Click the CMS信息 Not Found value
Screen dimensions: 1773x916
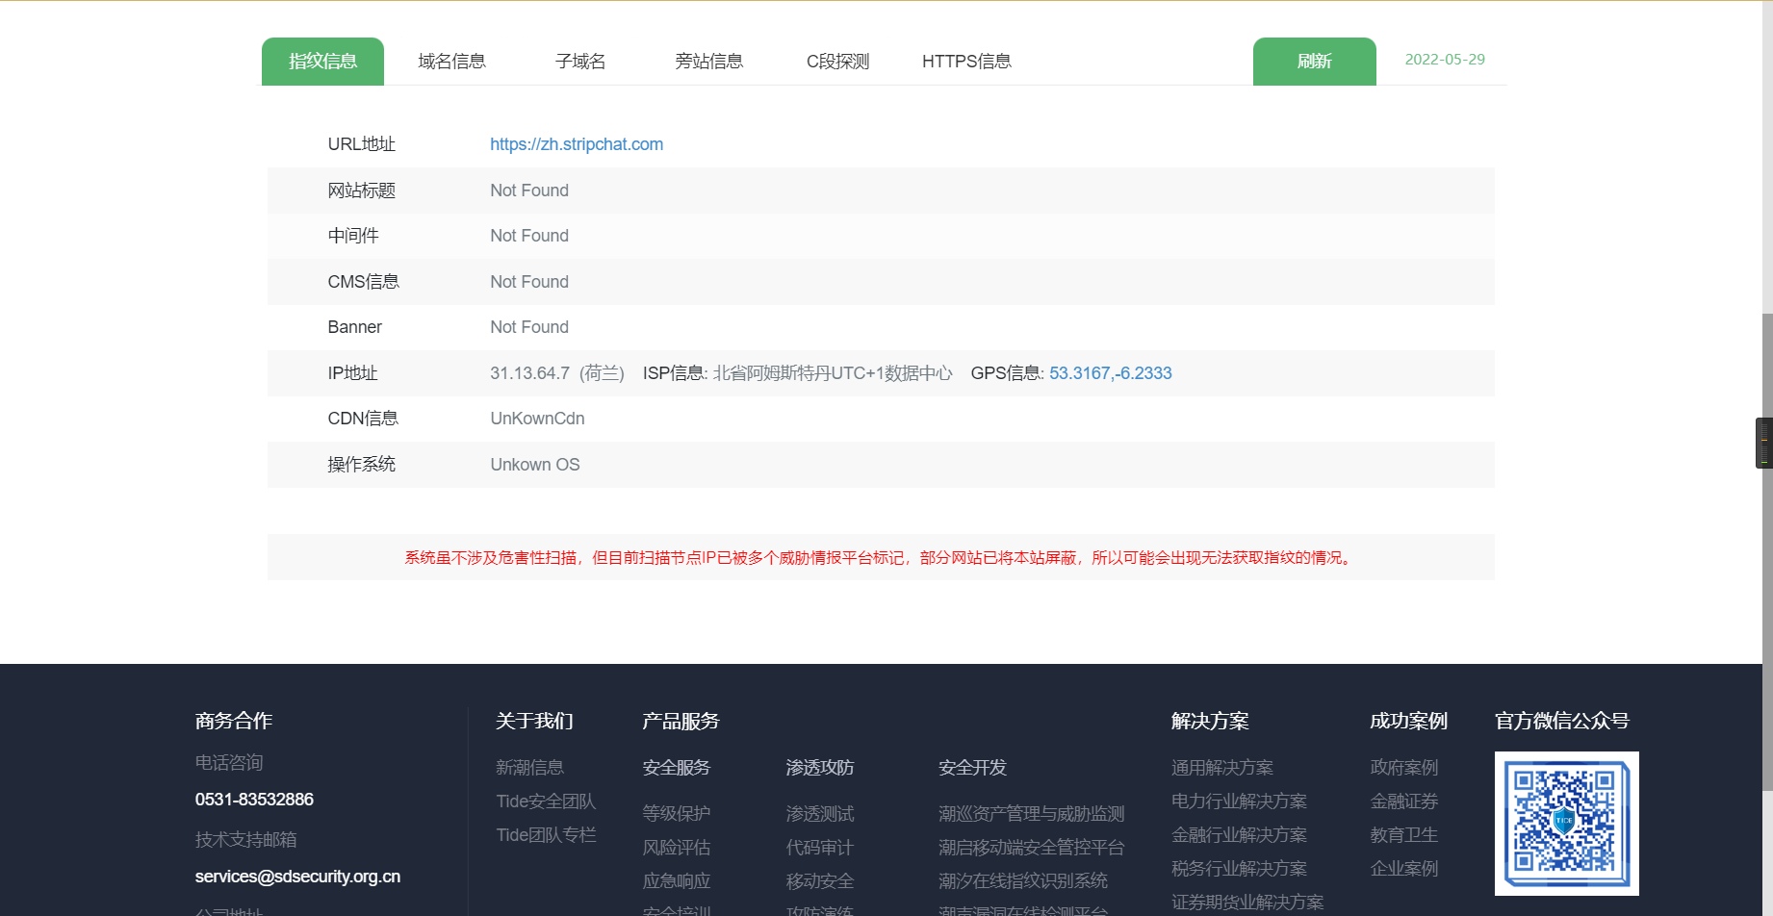[x=529, y=282]
